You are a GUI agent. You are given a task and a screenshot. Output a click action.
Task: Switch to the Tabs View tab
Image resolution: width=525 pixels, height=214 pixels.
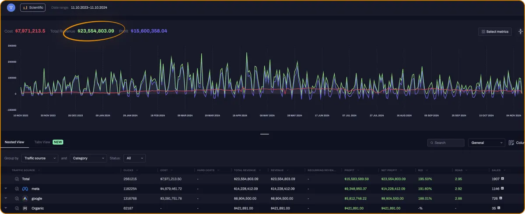click(x=43, y=142)
